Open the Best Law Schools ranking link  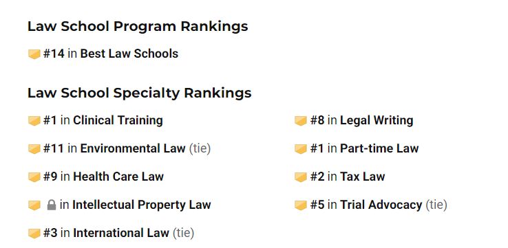(x=129, y=54)
